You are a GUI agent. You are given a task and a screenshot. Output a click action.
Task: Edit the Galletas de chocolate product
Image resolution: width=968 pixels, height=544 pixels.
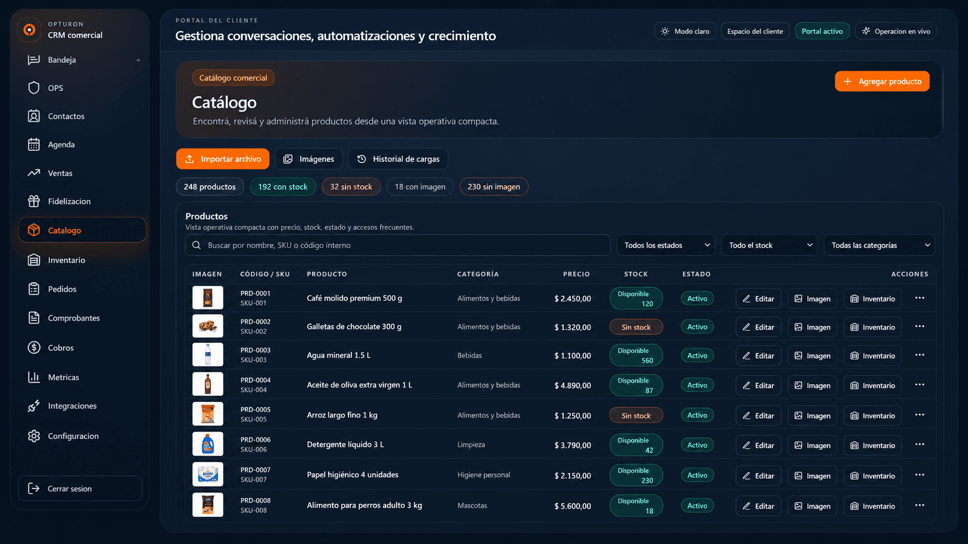click(x=758, y=327)
